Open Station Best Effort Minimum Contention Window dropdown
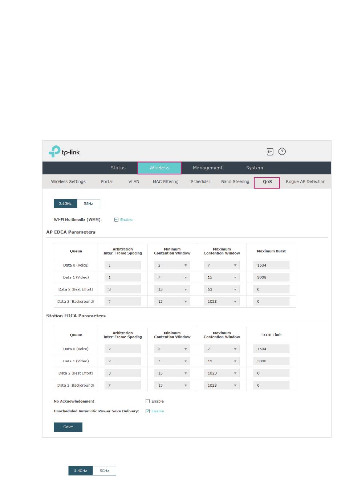 (x=172, y=373)
